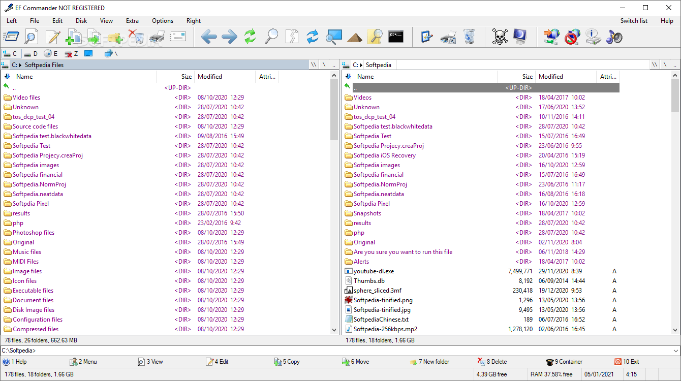
Task: Click the drive information icon
Action: (593, 37)
